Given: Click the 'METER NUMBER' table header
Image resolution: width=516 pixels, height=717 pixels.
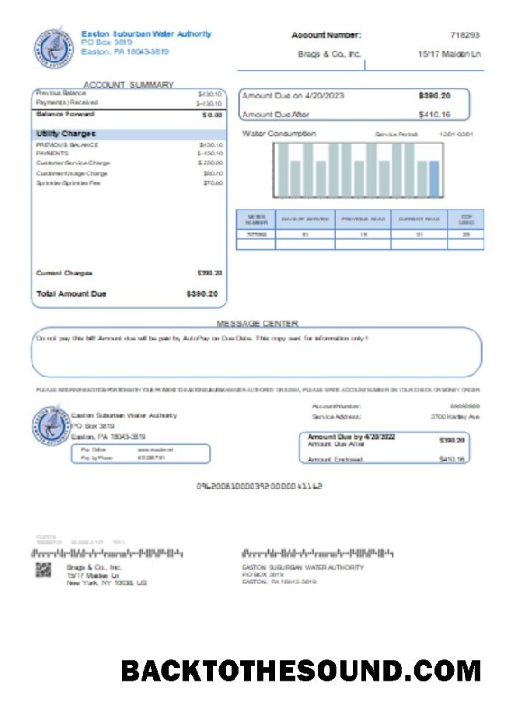Looking at the screenshot, I should [x=256, y=219].
